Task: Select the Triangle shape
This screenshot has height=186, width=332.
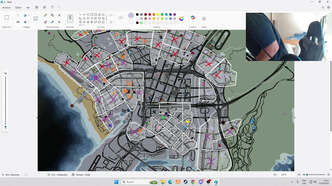Action: (x=103, y=14)
